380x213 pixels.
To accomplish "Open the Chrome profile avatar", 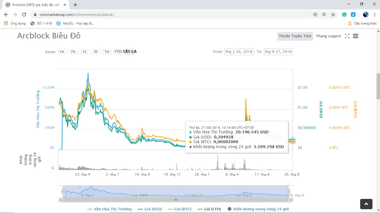I will point(365,14).
